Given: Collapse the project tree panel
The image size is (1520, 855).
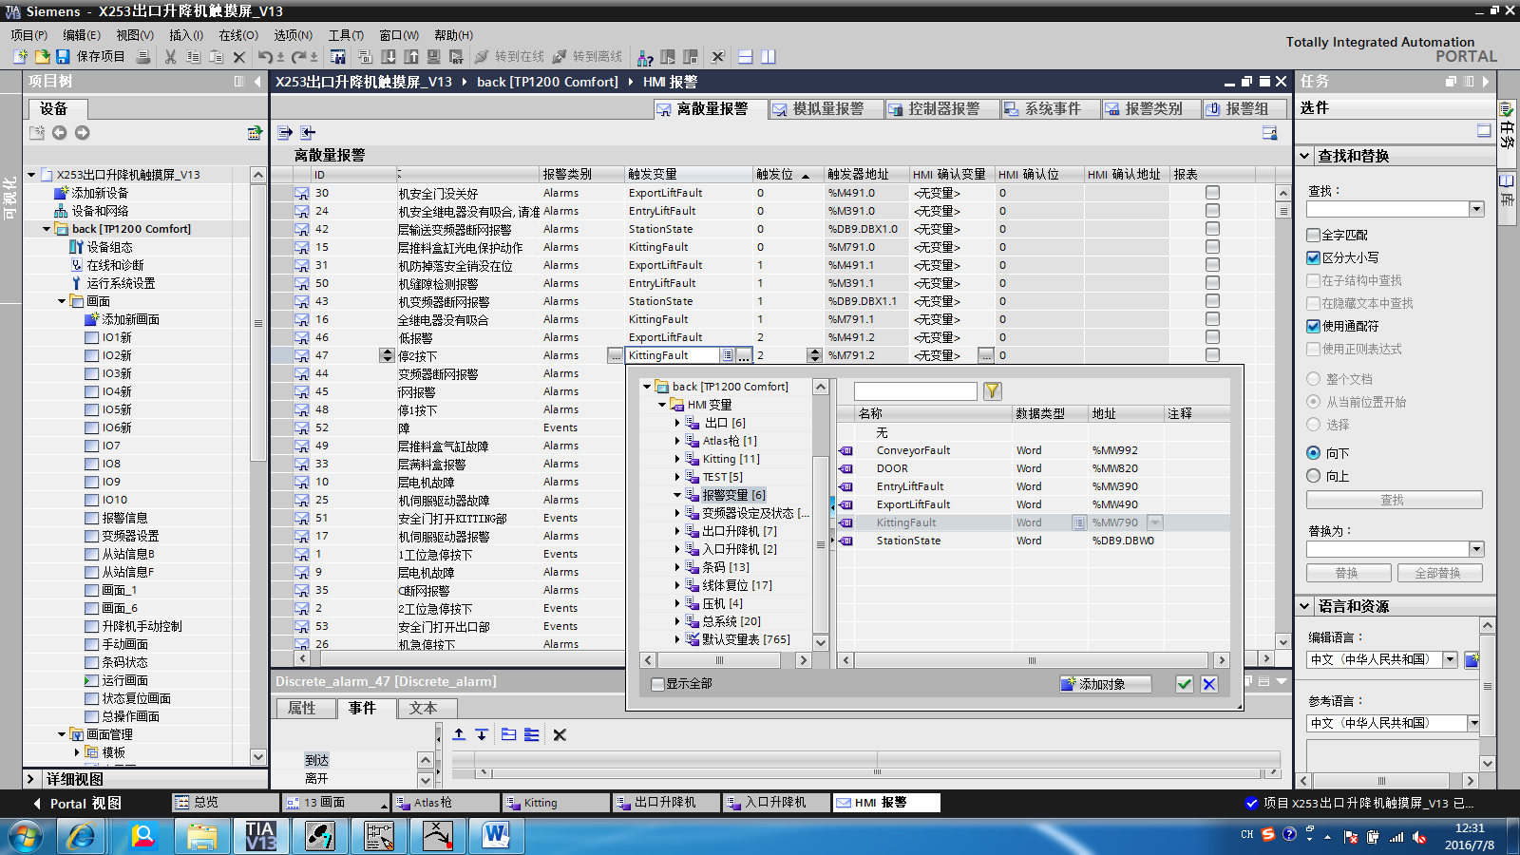Looking at the screenshot, I should click(257, 82).
